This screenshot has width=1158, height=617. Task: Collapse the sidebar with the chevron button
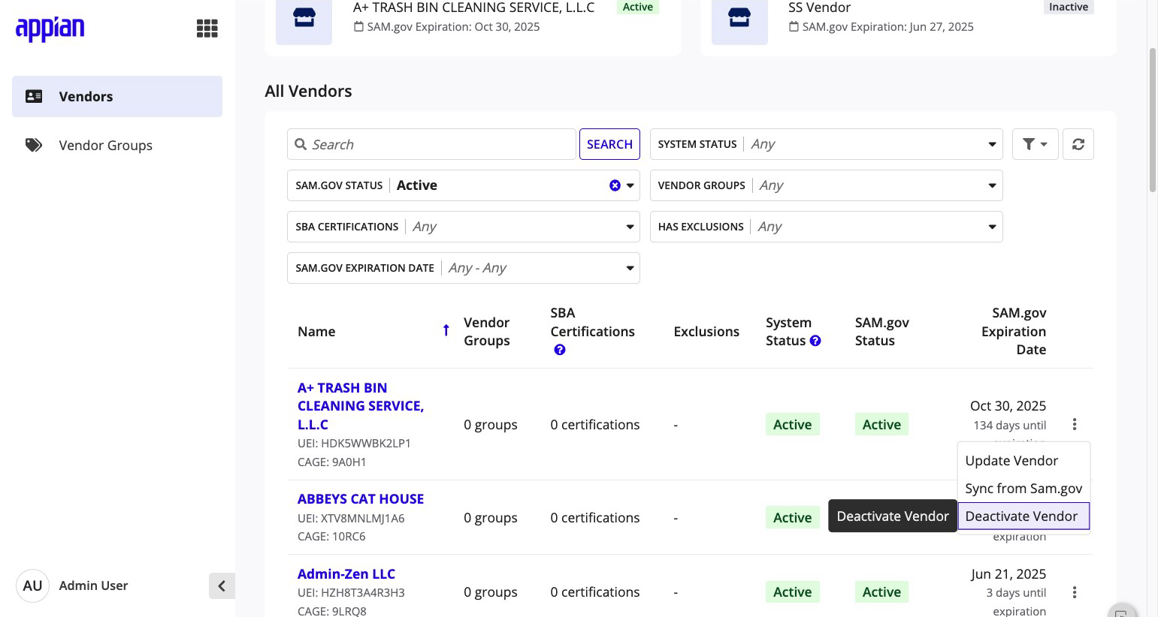point(222,585)
